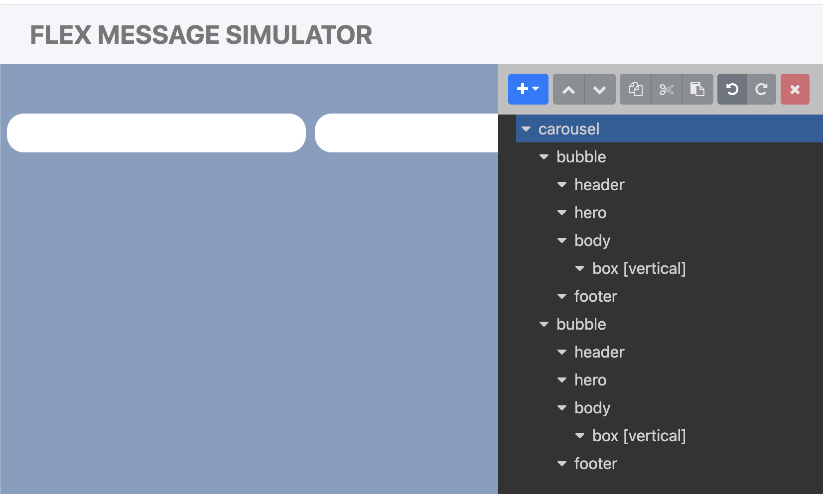Select first bubble's hero item
Screen dimensions: 823x494
[x=590, y=213]
